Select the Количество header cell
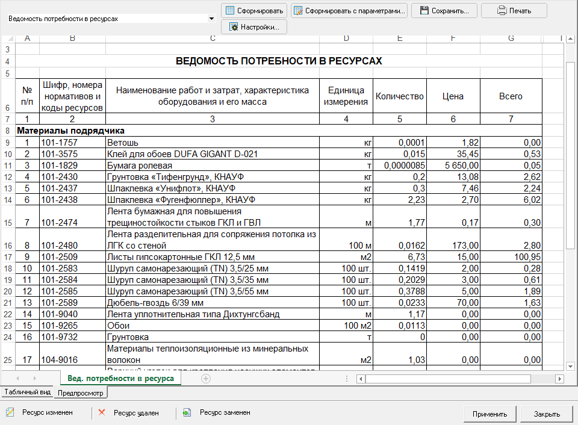 click(400, 96)
